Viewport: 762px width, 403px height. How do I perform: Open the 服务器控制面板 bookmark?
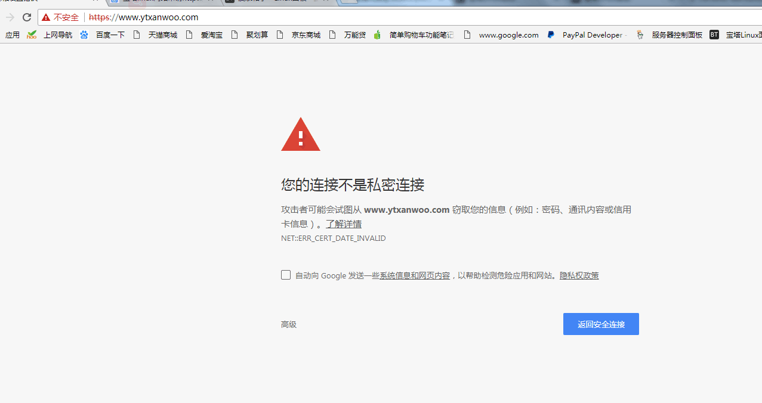click(x=677, y=35)
